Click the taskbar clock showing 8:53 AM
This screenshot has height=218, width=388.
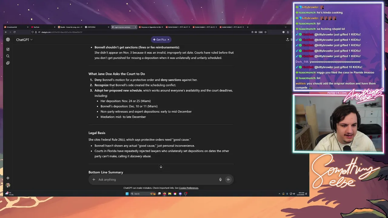301,193
